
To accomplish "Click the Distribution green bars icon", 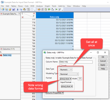I will (x=50, y=9).
